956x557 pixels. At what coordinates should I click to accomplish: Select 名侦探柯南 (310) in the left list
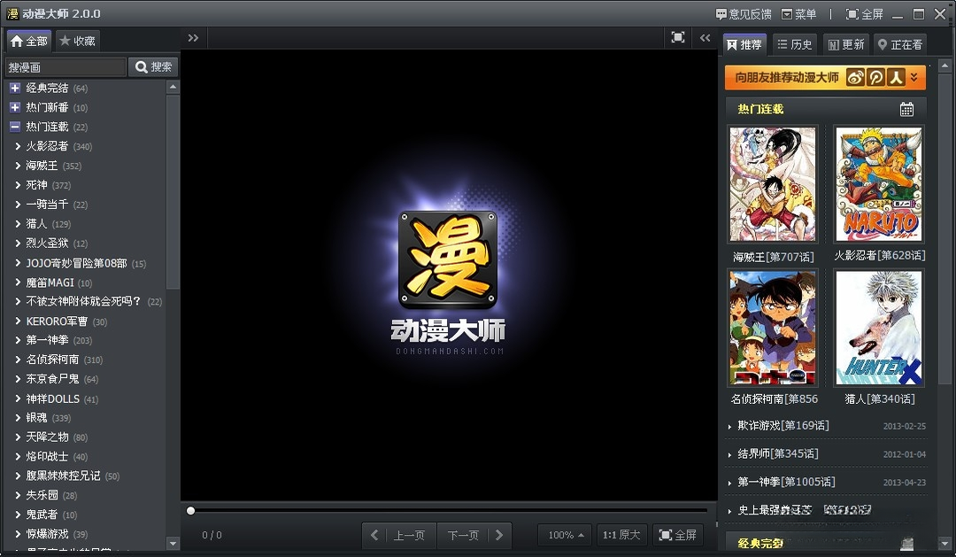tap(52, 360)
